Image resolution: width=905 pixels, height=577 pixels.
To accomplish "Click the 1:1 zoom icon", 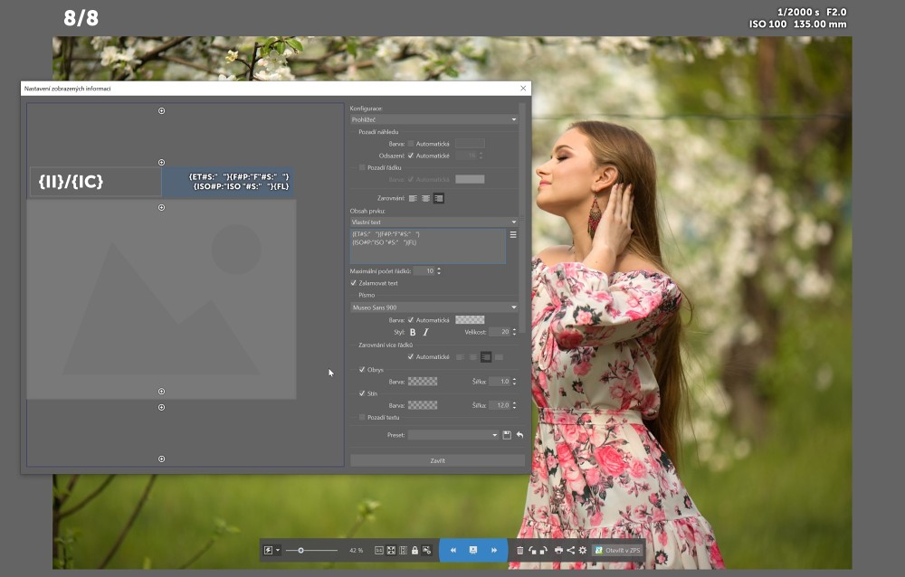I will click(x=379, y=551).
